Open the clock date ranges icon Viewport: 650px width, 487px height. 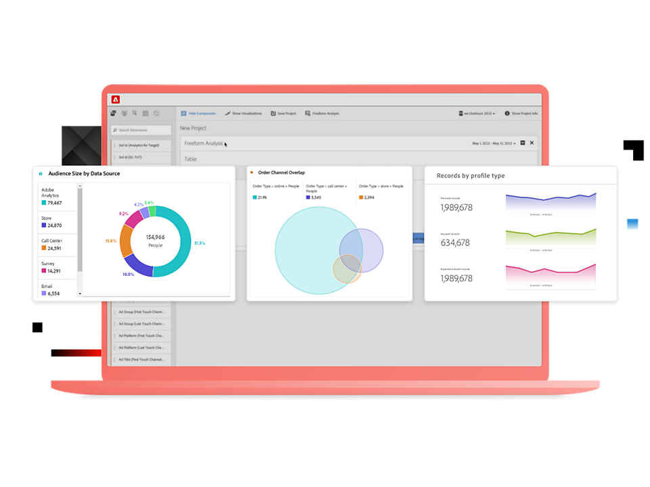tap(156, 113)
